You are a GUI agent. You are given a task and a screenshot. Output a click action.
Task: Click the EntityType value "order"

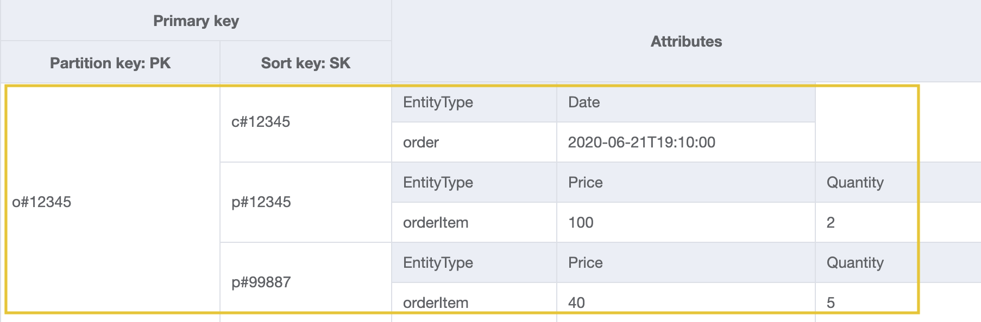pyautogui.click(x=421, y=143)
